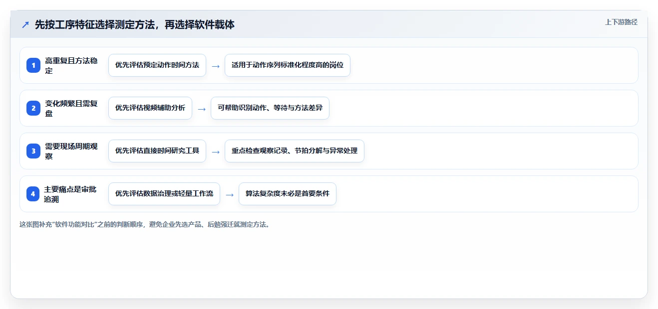This screenshot has height=309, width=658.
Task: Click the number 3 badge
Action: coord(33,151)
